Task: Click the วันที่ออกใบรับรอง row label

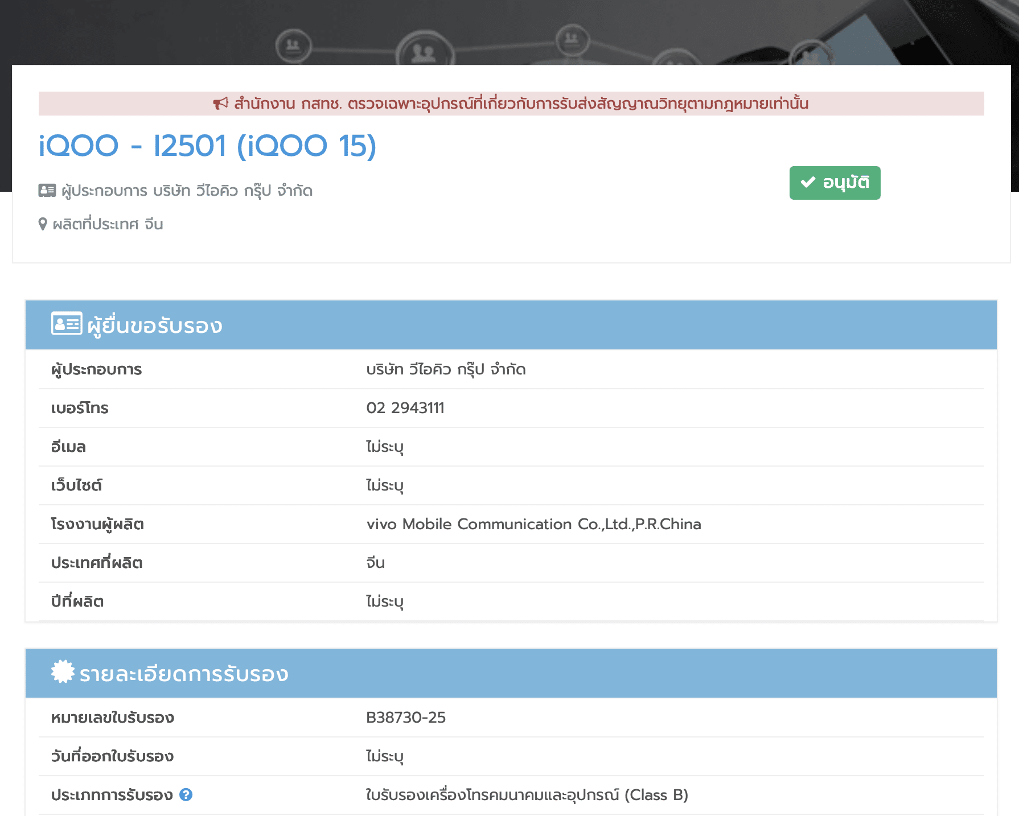Action: pyautogui.click(x=112, y=756)
